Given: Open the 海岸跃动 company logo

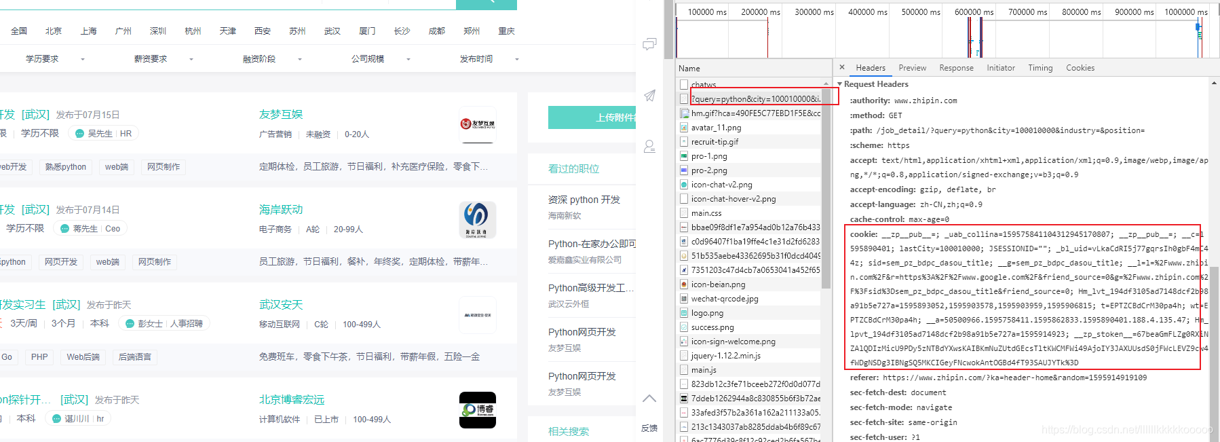Looking at the screenshot, I should (x=478, y=219).
